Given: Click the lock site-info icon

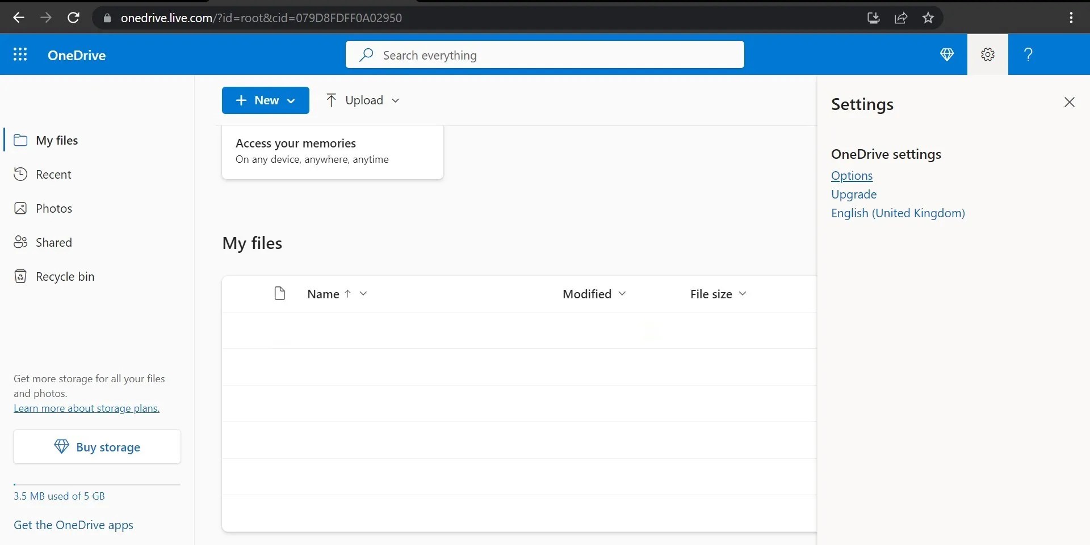Looking at the screenshot, I should pyautogui.click(x=107, y=18).
